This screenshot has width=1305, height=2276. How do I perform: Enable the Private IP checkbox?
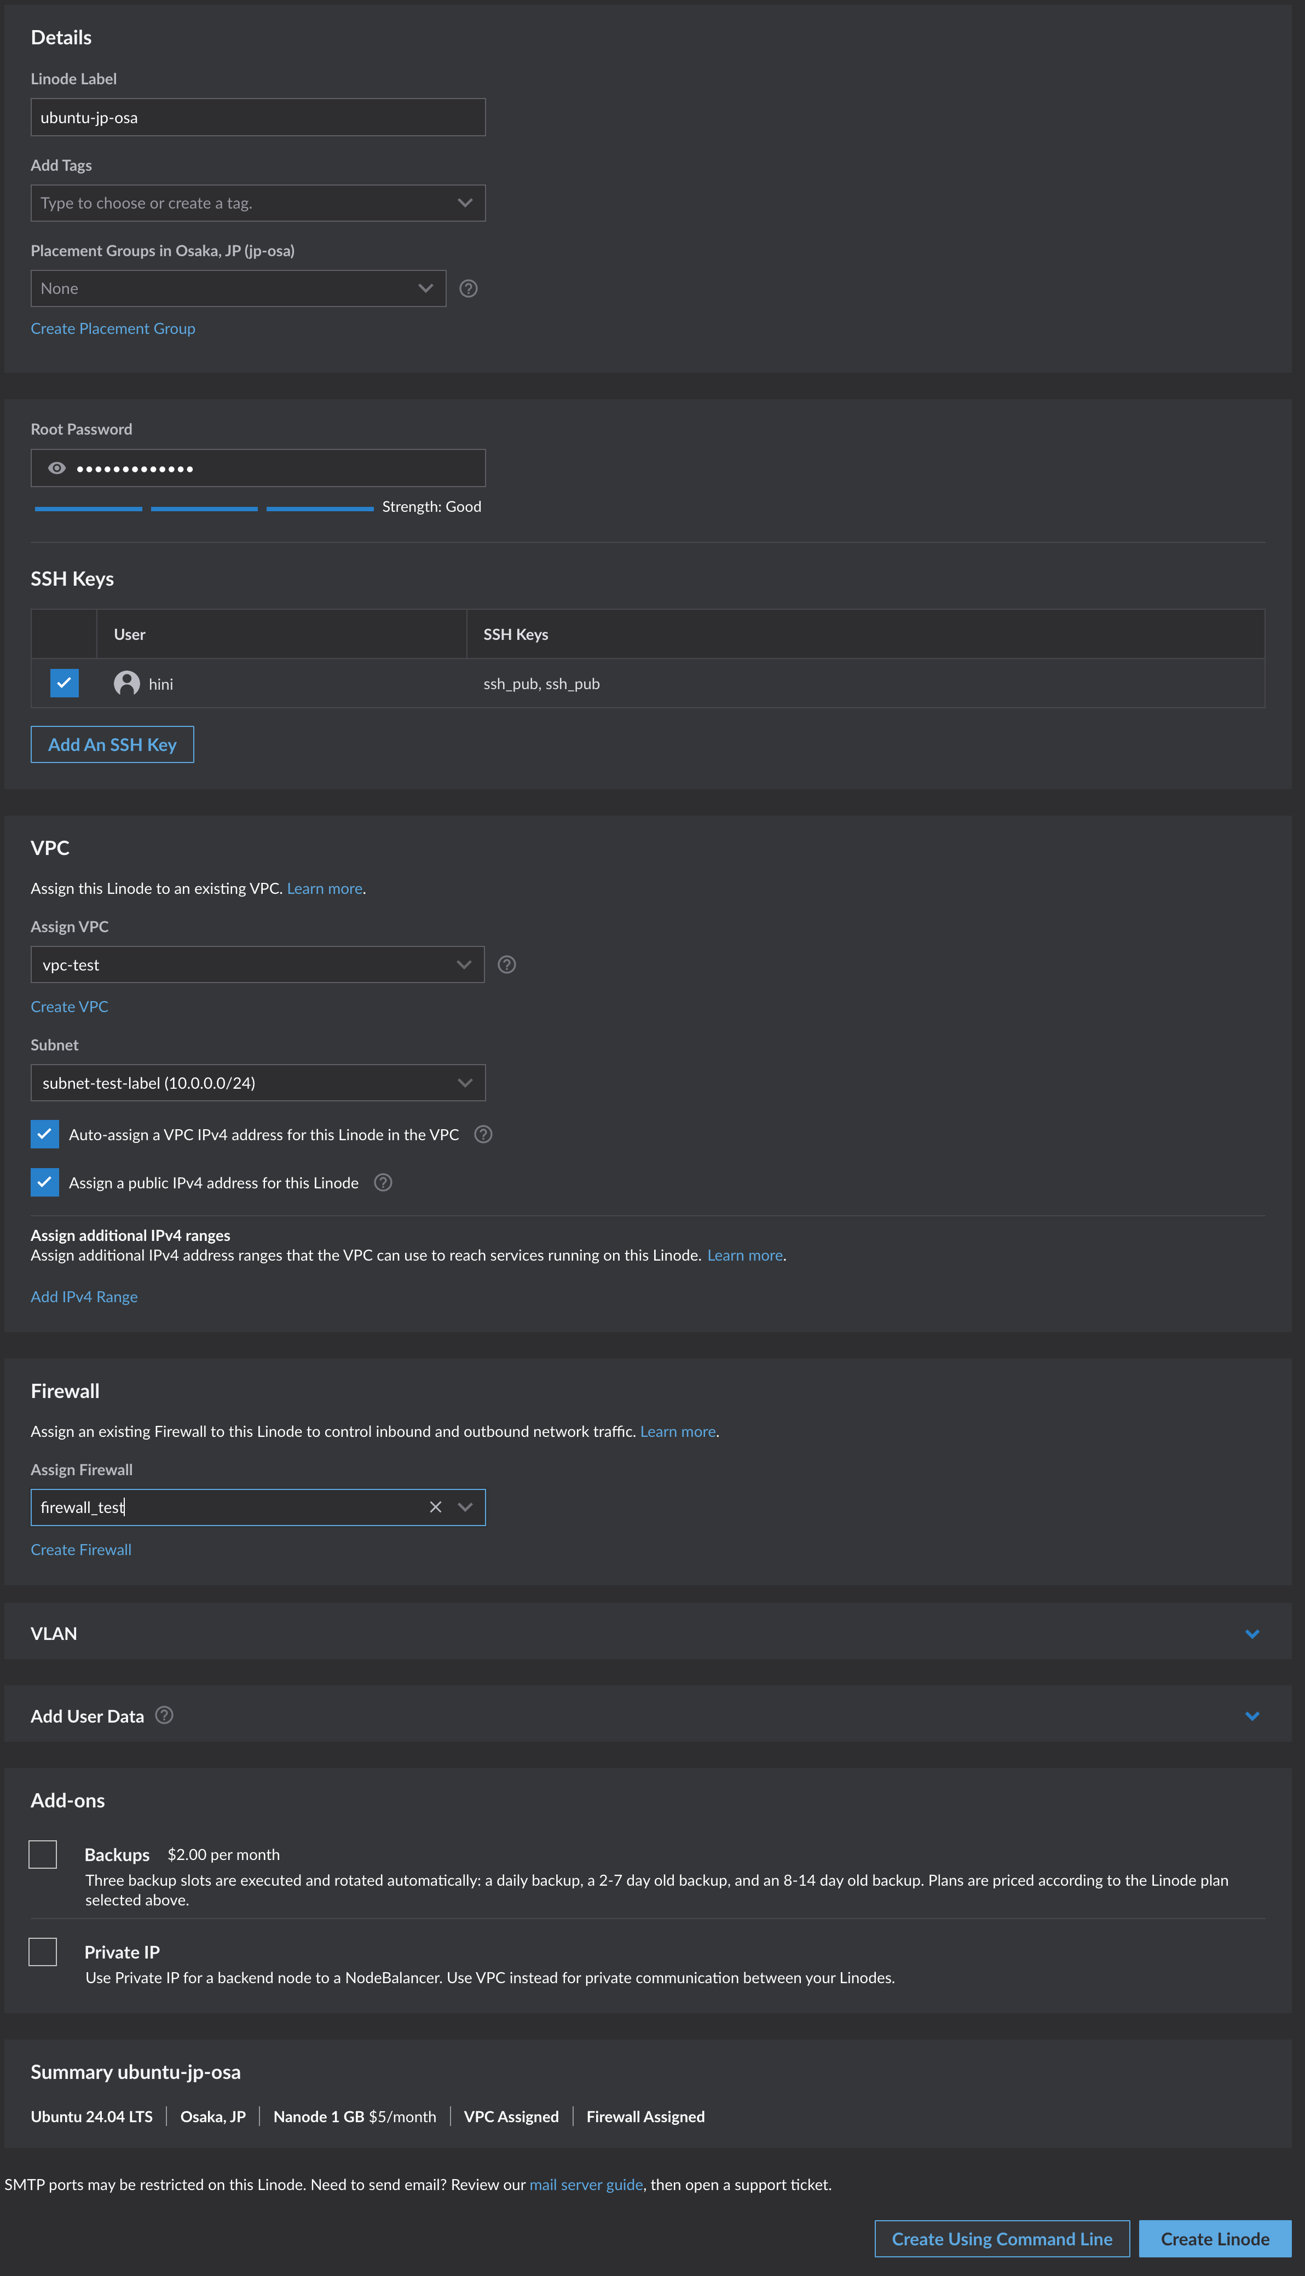point(43,1951)
